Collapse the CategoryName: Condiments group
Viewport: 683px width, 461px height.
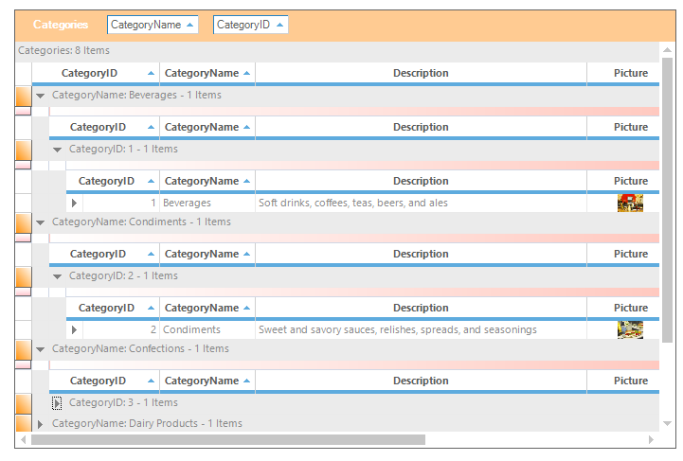[40, 222]
